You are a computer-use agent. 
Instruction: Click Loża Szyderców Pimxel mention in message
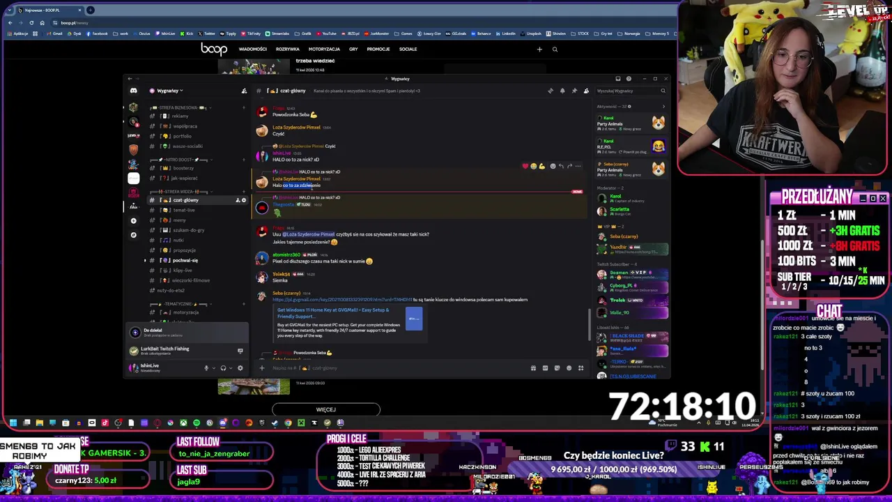309,234
